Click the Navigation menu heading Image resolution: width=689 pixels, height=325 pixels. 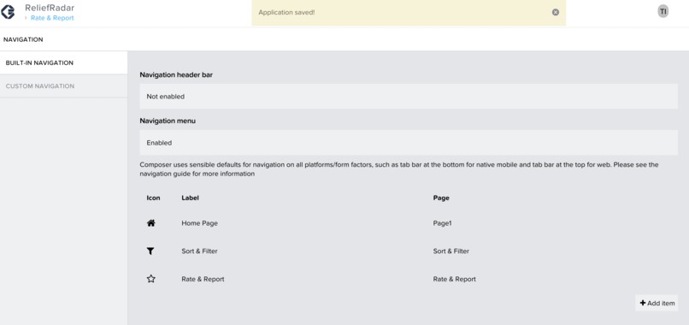tap(168, 121)
